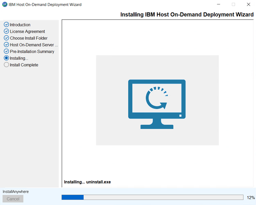
Task: Close the Deployment Wizard window
Action: point(249,5)
